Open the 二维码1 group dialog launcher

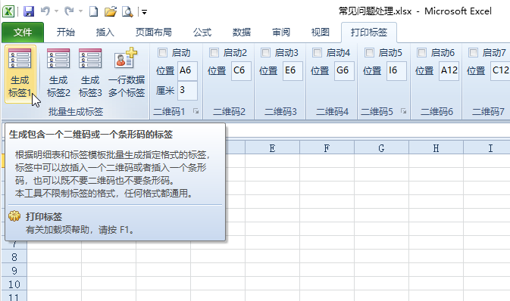coord(196,111)
